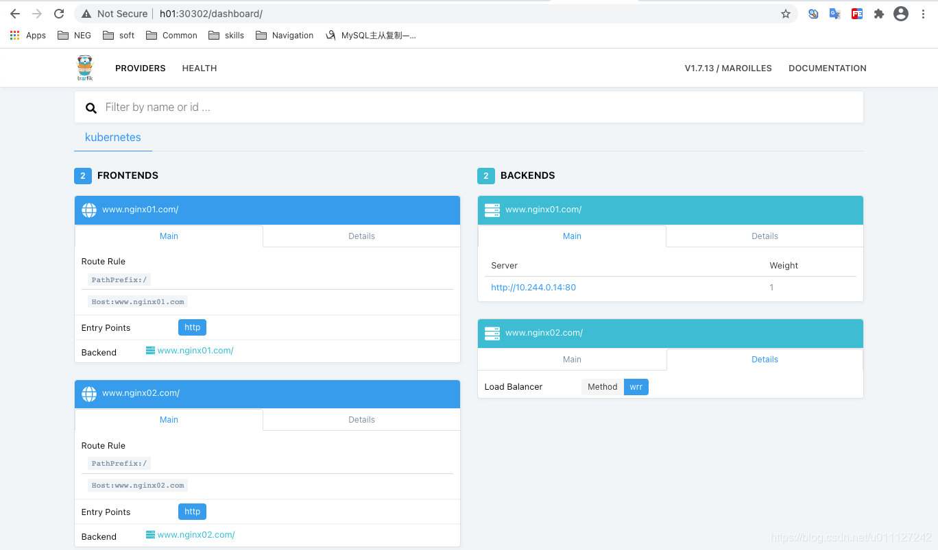Select Main tab of www.nginx02.com backend

(x=572, y=360)
